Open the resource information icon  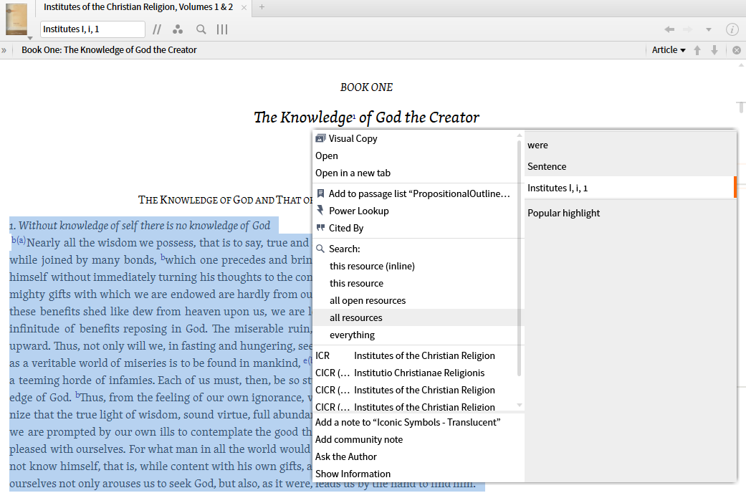click(x=732, y=29)
